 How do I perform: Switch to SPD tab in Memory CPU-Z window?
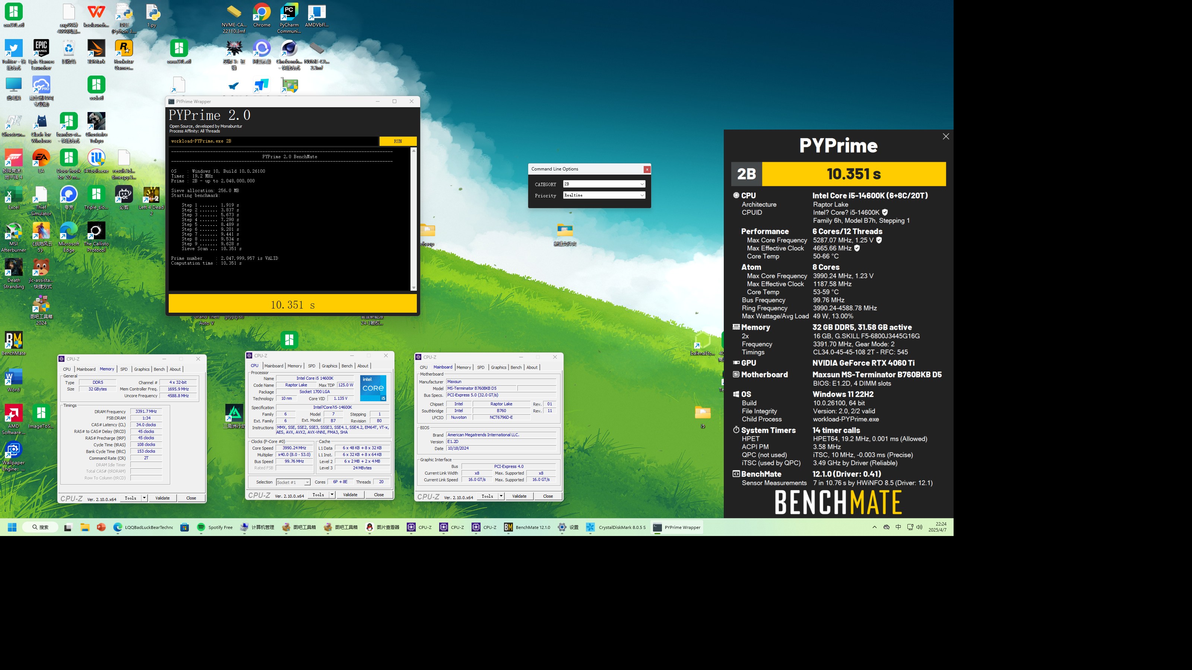[124, 369]
